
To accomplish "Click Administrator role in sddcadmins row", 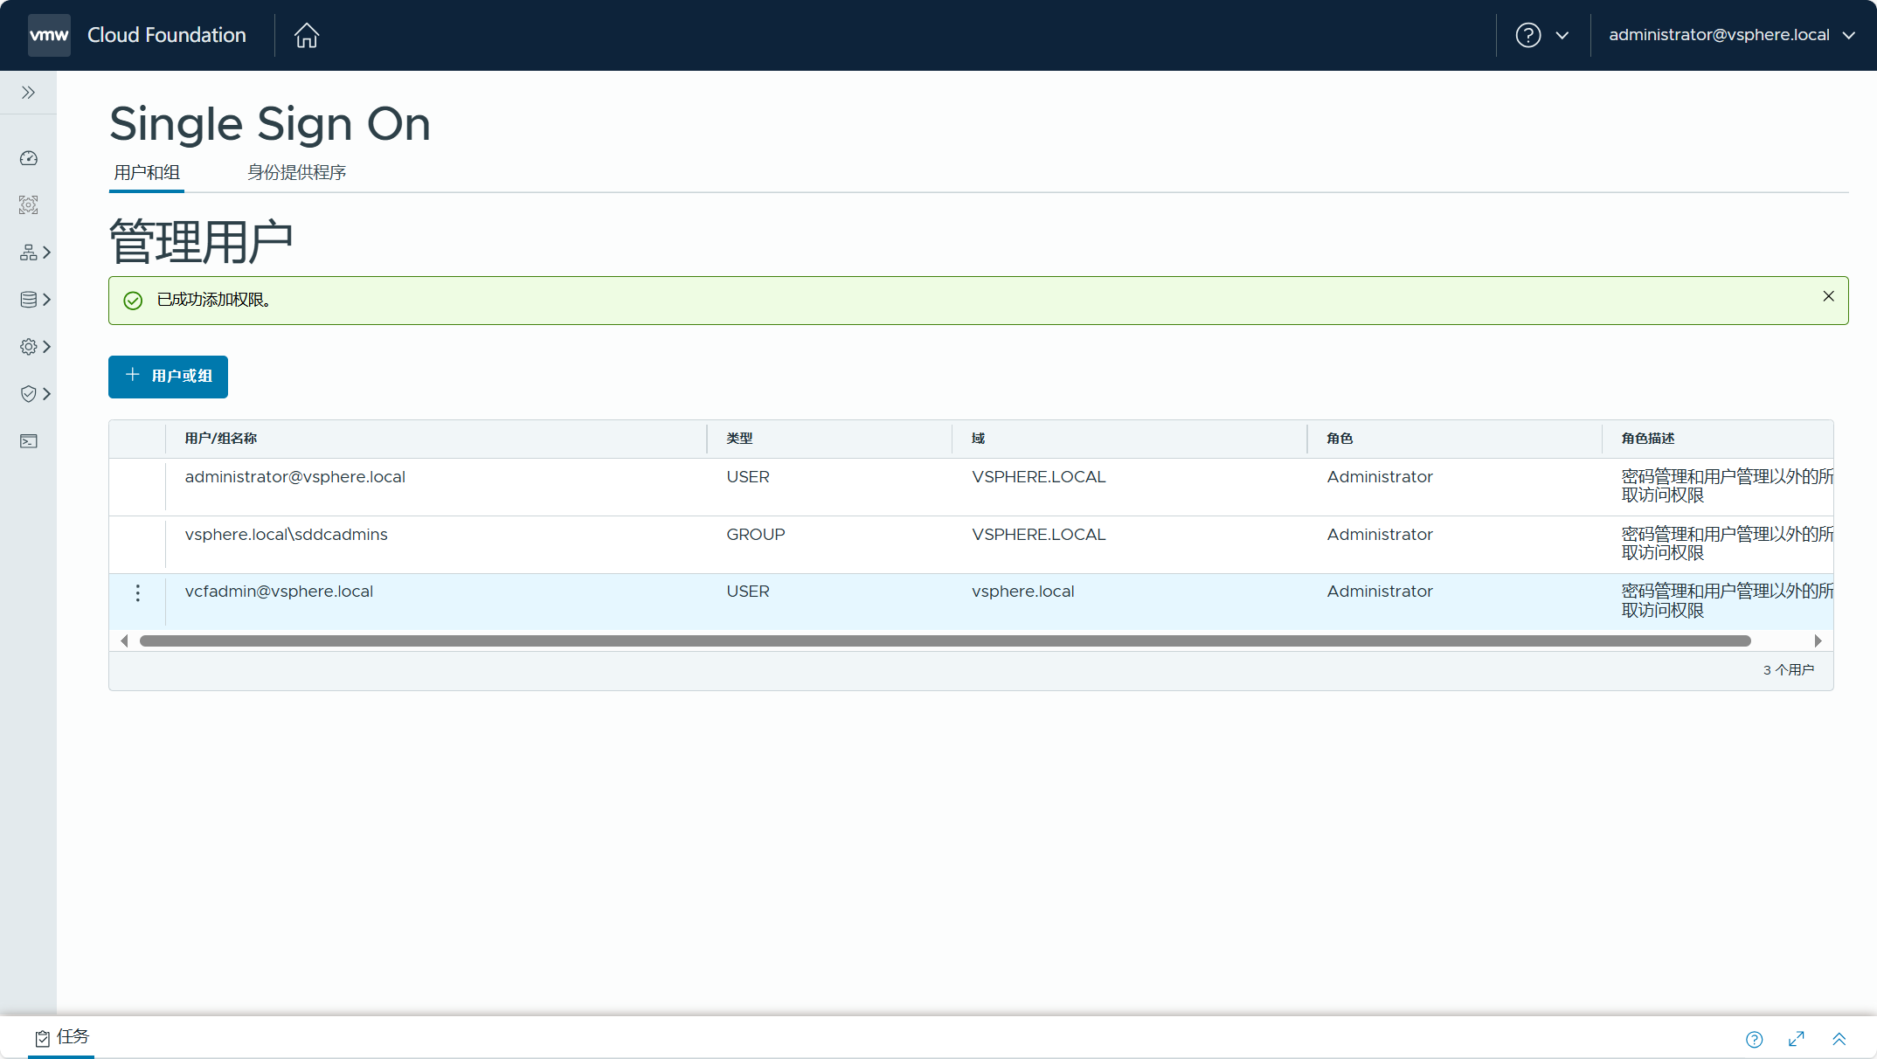I will 1380,535.
